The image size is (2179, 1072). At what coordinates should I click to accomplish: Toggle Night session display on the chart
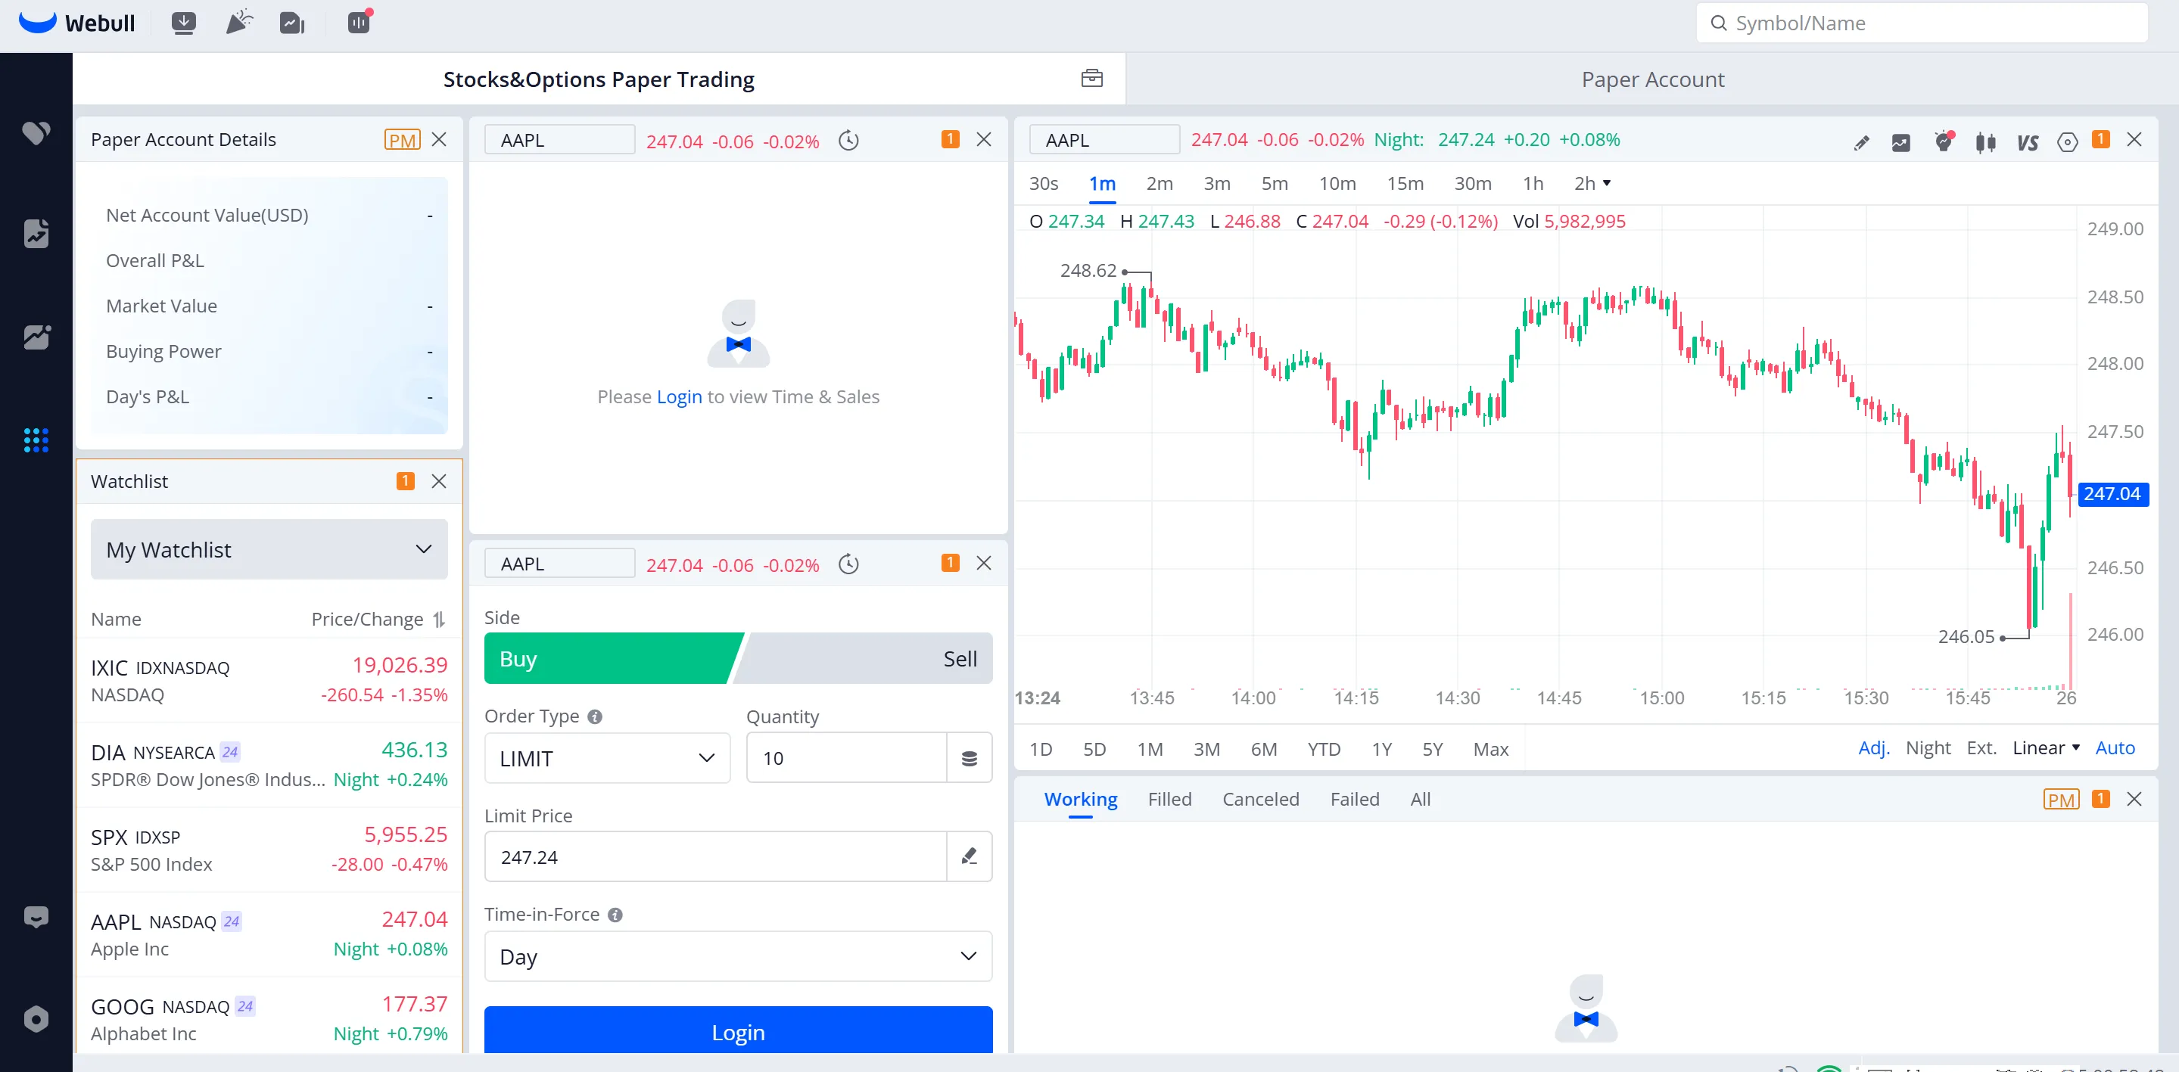click(x=1928, y=748)
